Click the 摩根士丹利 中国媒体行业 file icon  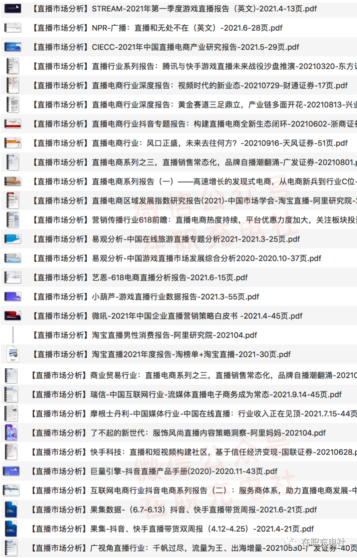(x=11, y=414)
